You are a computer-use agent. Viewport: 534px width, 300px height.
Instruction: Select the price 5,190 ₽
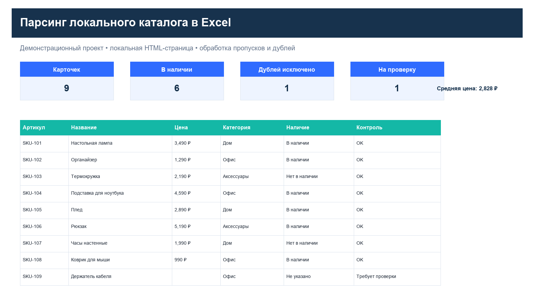click(183, 226)
